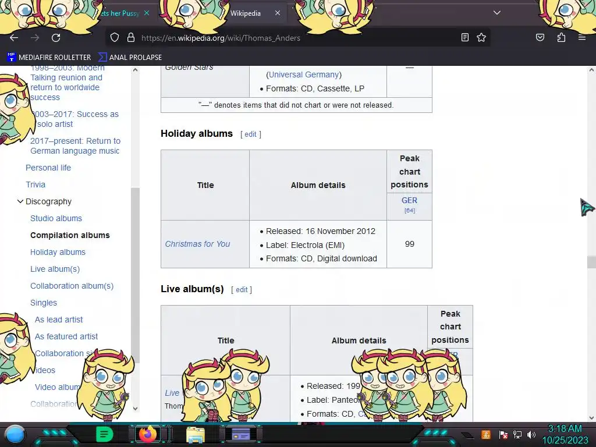Open network status in system tray
Image resolution: width=596 pixels, height=447 pixels.
coord(517,434)
